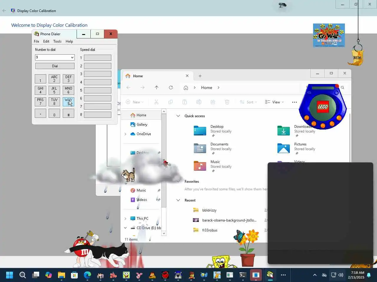This screenshot has width=377, height=282.
Task: Go back in File Explorer navigation
Action: (x=128, y=88)
